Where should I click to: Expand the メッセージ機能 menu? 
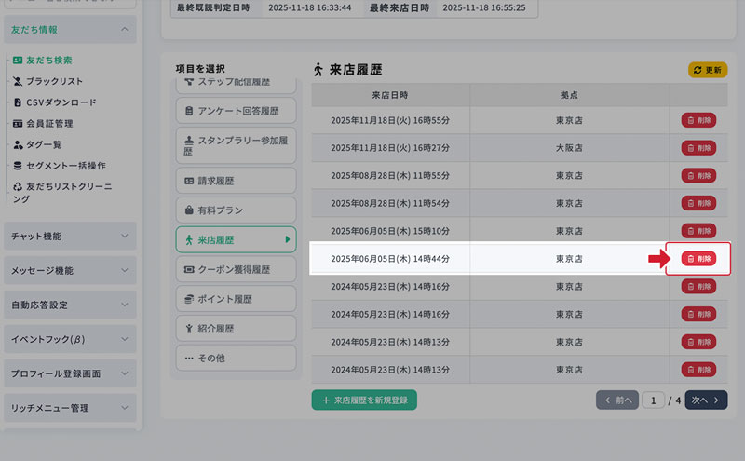point(70,271)
